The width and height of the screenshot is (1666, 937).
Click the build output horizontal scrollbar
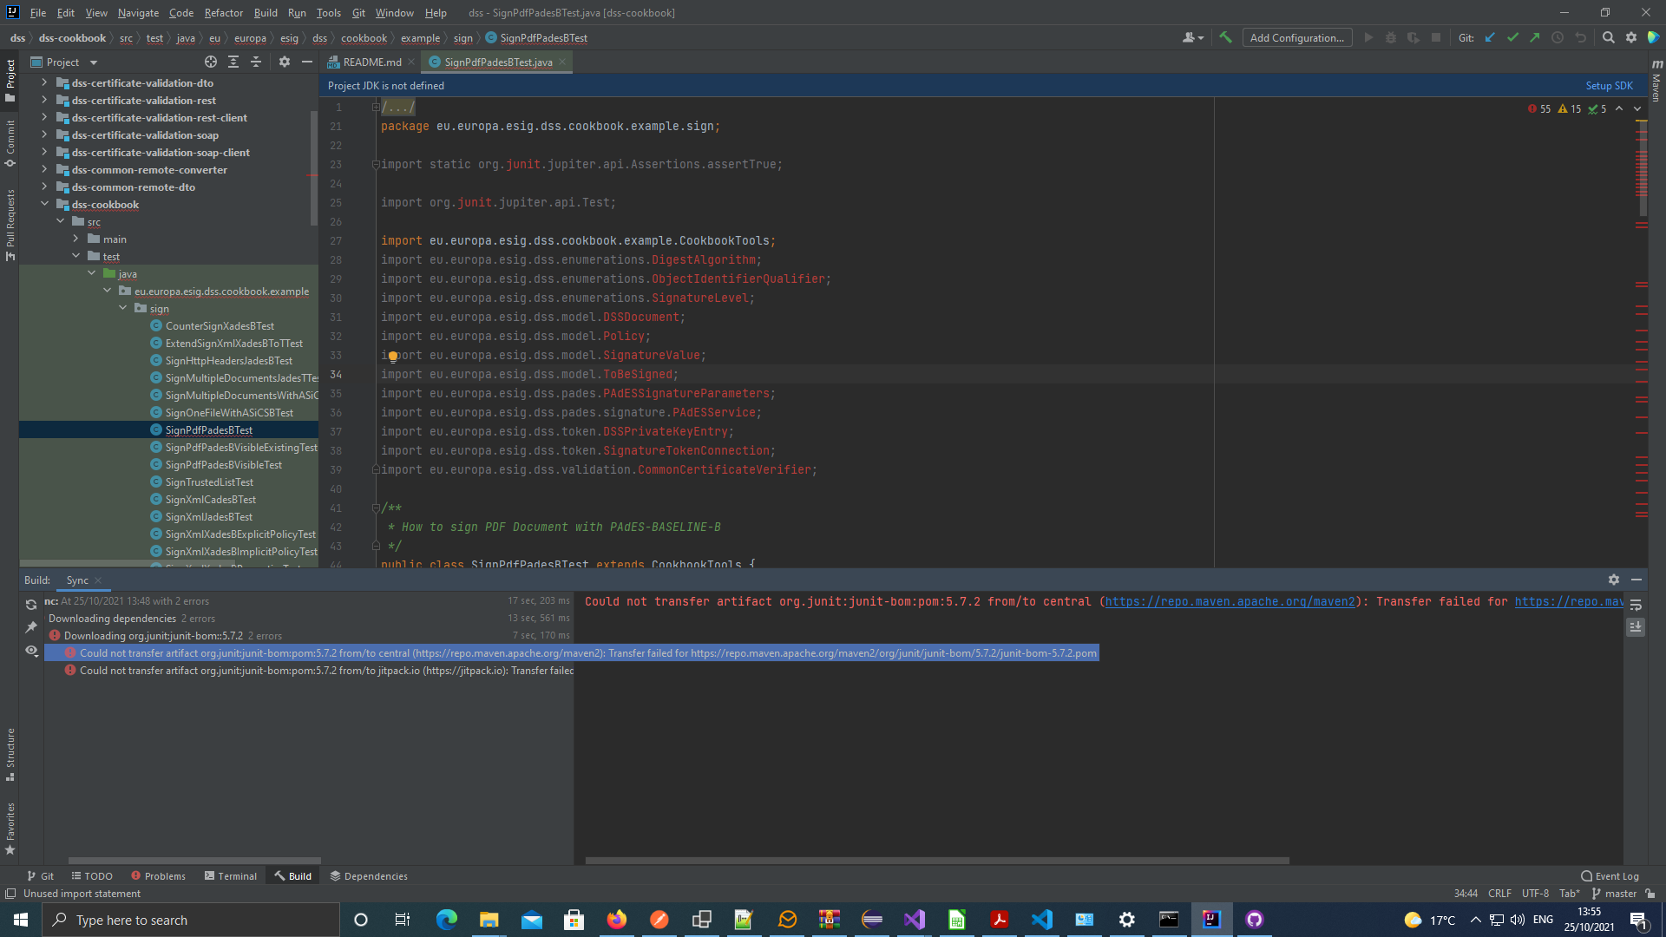(x=937, y=861)
